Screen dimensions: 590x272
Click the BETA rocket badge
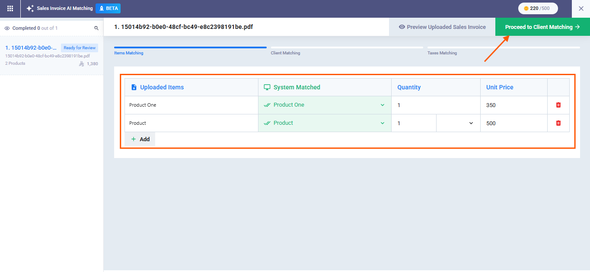coord(108,8)
